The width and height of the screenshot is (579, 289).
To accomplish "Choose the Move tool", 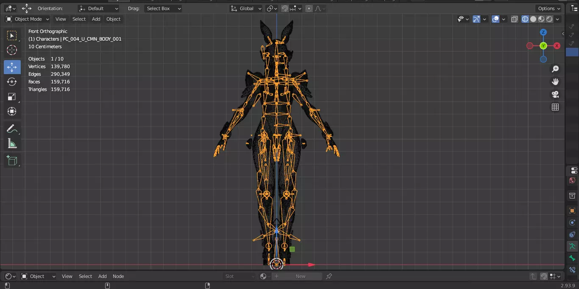I will coord(12,67).
